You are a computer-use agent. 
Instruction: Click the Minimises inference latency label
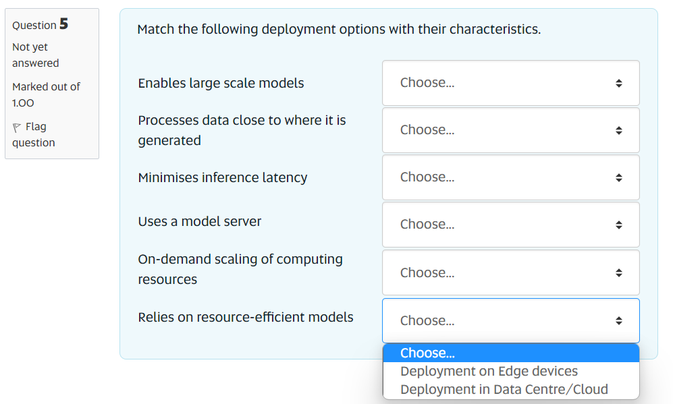click(222, 177)
